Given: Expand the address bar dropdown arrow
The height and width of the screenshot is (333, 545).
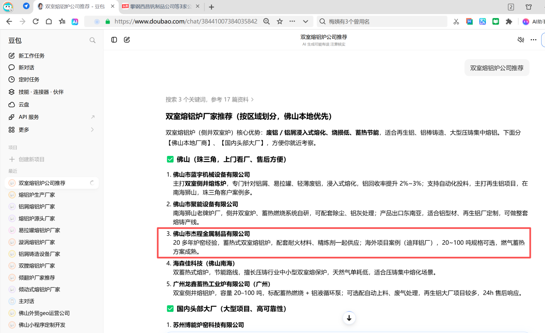Looking at the screenshot, I should tap(305, 22).
